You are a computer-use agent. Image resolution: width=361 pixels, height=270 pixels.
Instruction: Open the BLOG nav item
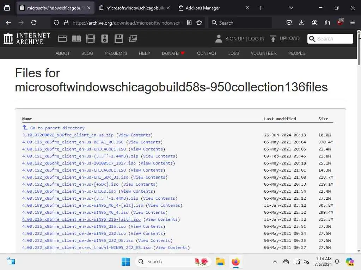click(x=87, y=53)
